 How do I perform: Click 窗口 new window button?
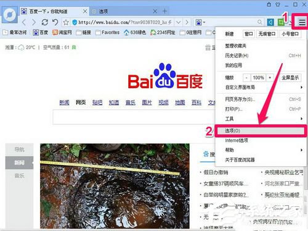click(249, 34)
